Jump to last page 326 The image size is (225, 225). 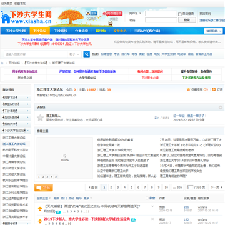pyautogui.click(x=177, y=187)
